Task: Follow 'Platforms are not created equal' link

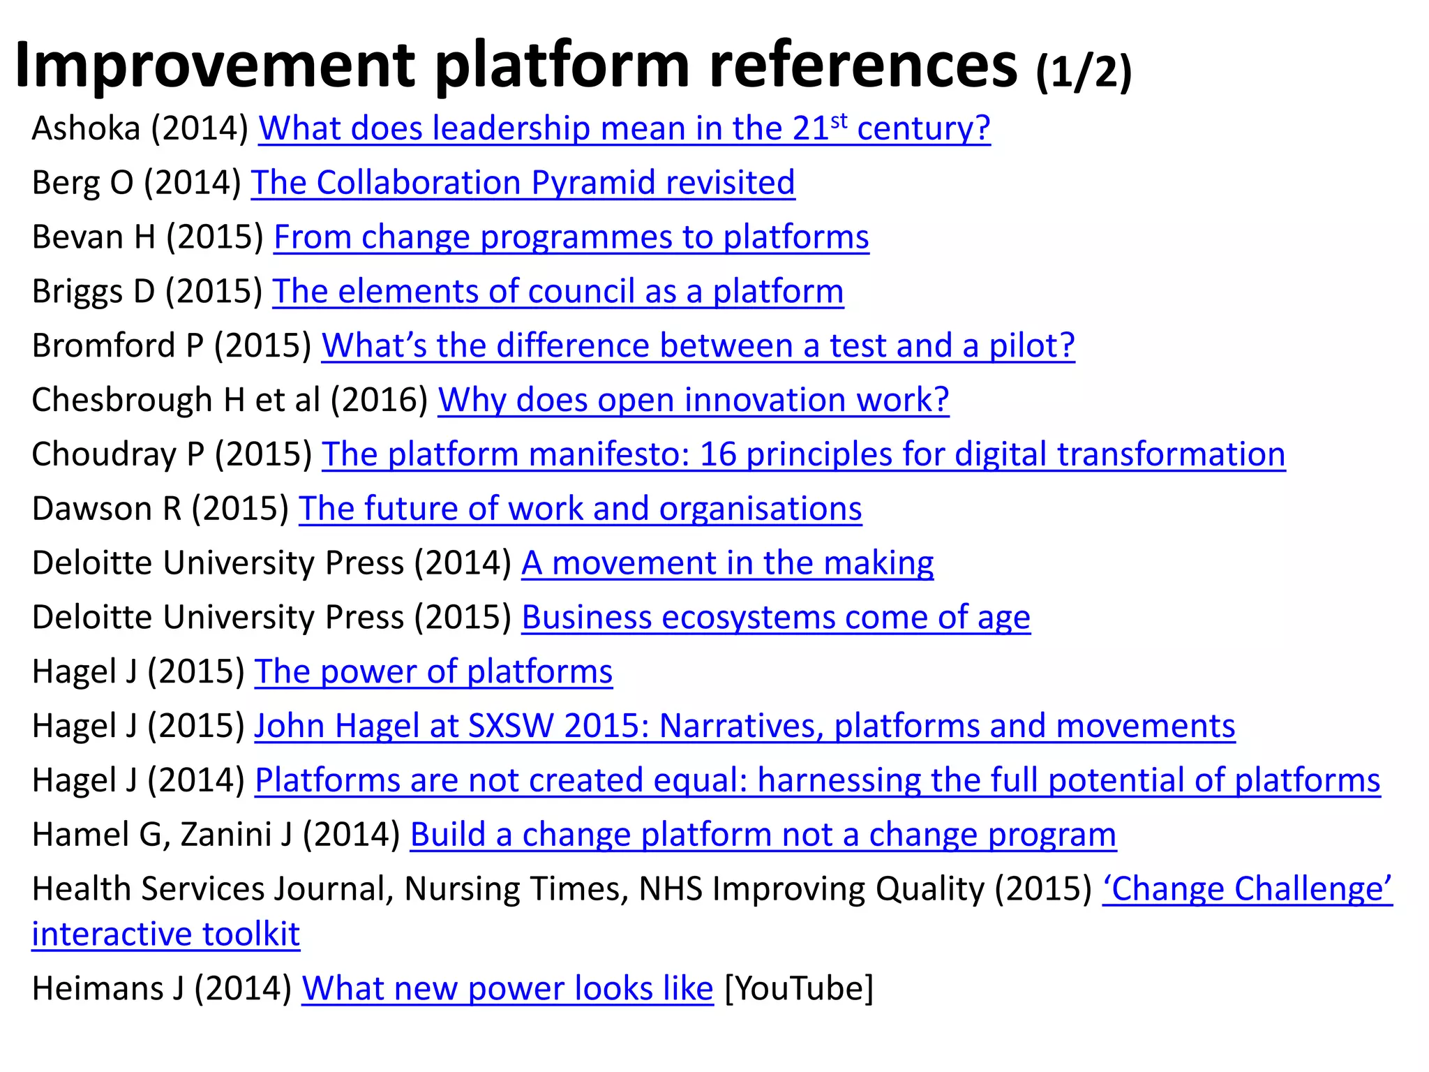Action: point(818,780)
